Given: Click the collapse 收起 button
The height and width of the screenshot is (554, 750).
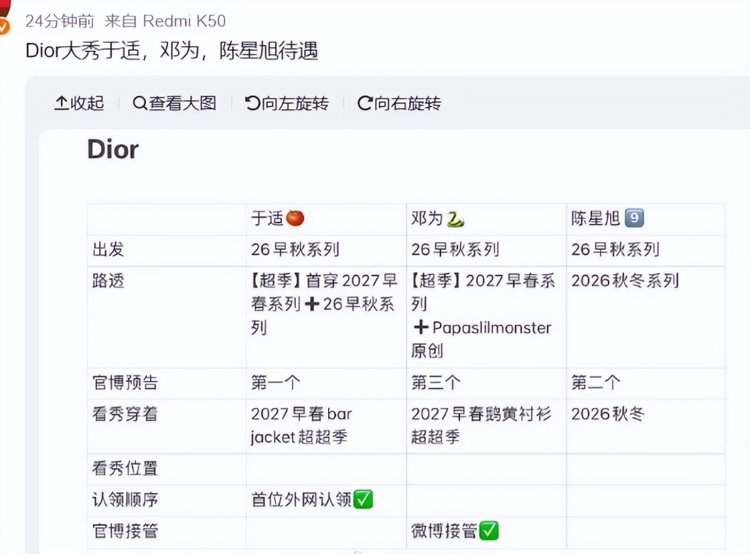Looking at the screenshot, I should click(80, 103).
